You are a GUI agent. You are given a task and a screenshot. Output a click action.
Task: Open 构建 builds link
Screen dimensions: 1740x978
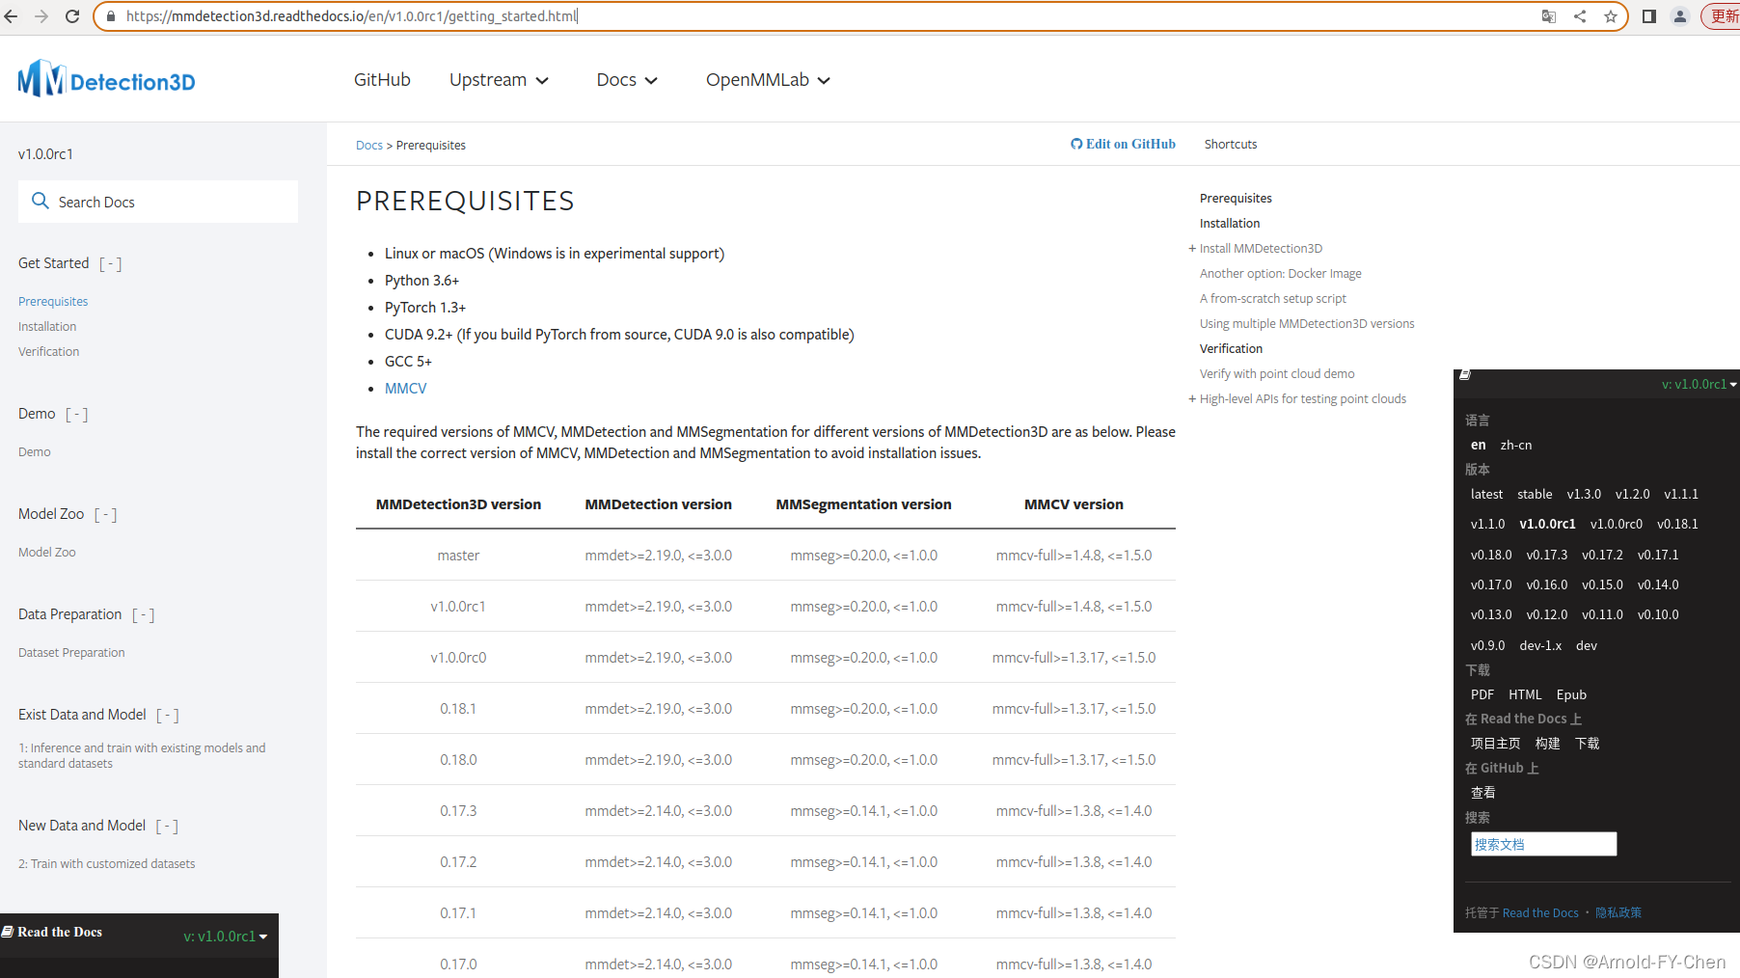[x=1548, y=744]
